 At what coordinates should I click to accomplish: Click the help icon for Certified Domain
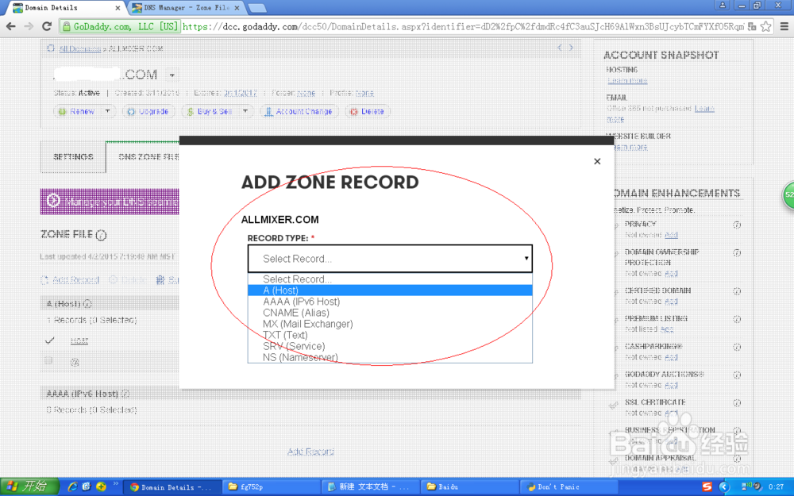point(738,291)
